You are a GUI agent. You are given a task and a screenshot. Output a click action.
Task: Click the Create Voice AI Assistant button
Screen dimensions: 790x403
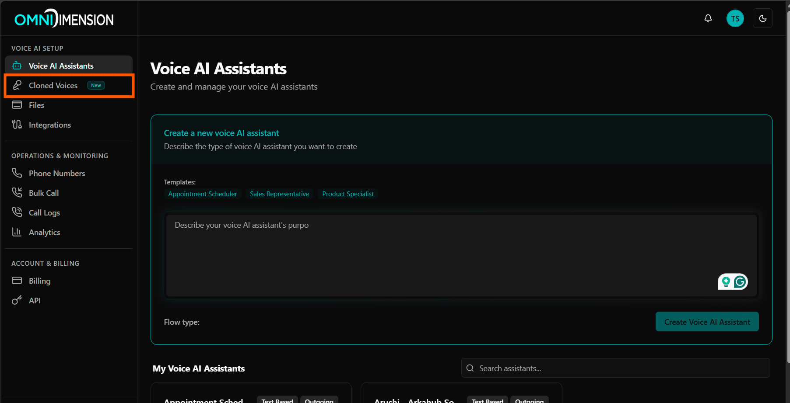click(706, 322)
